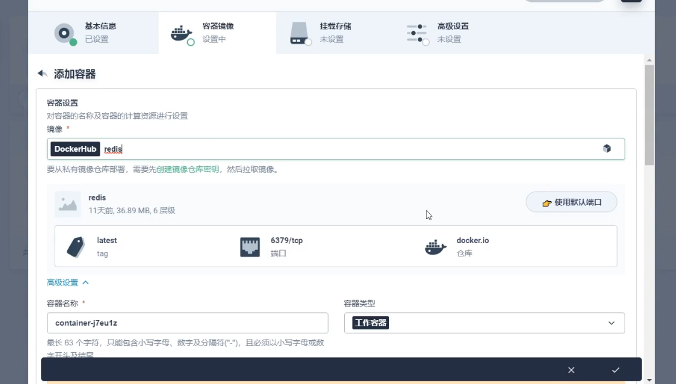Click the Docker whale icon in 容器镜像 tab

(x=182, y=34)
